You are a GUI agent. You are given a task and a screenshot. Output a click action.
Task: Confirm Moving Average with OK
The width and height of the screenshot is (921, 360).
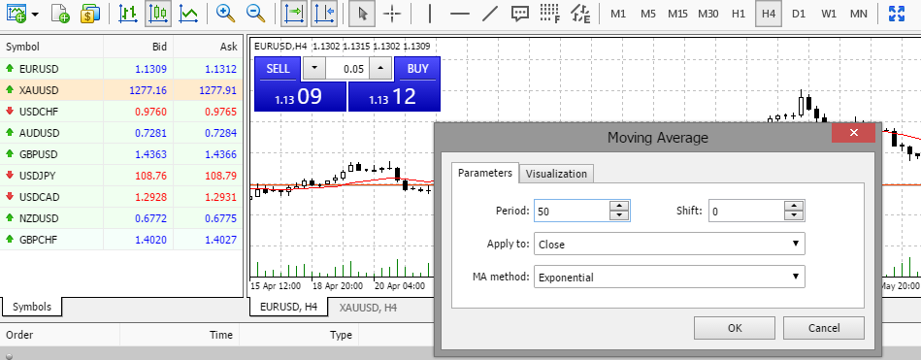(x=735, y=328)
